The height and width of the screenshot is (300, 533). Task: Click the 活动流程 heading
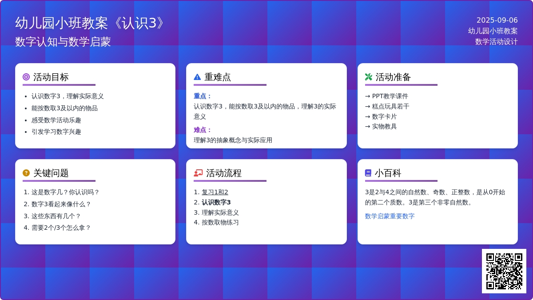224,173
